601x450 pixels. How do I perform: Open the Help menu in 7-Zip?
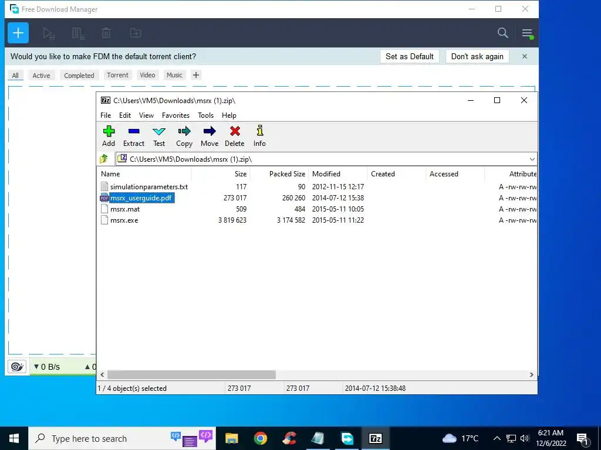(229, 115)
